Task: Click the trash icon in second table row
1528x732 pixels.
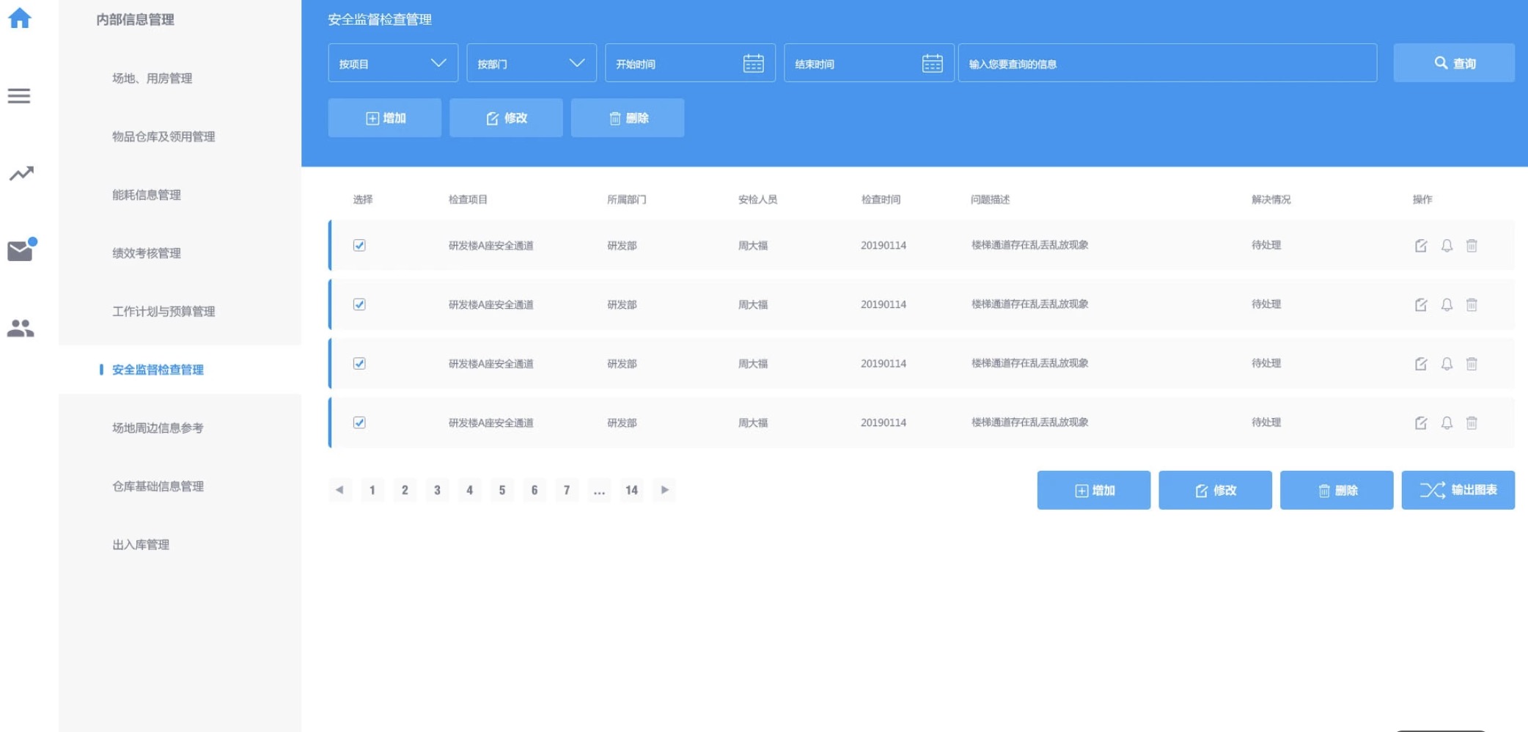Action: click(x=1472, y=304)
